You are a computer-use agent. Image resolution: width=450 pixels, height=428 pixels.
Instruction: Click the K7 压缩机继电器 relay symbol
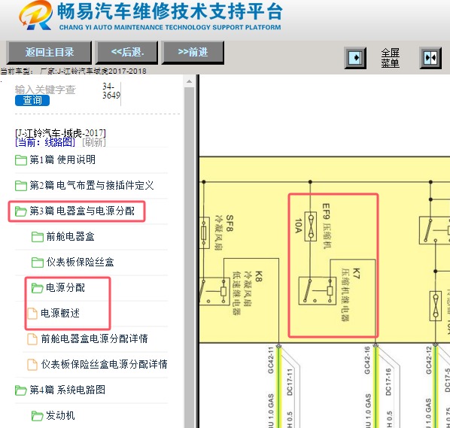tap(318, 290)
